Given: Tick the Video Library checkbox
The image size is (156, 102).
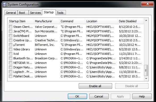Looking at the screenshot, I should click(10, 49).
